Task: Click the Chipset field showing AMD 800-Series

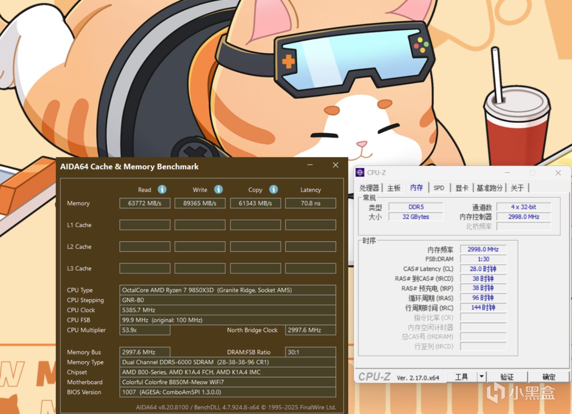Action: click(x=228, y=372)
